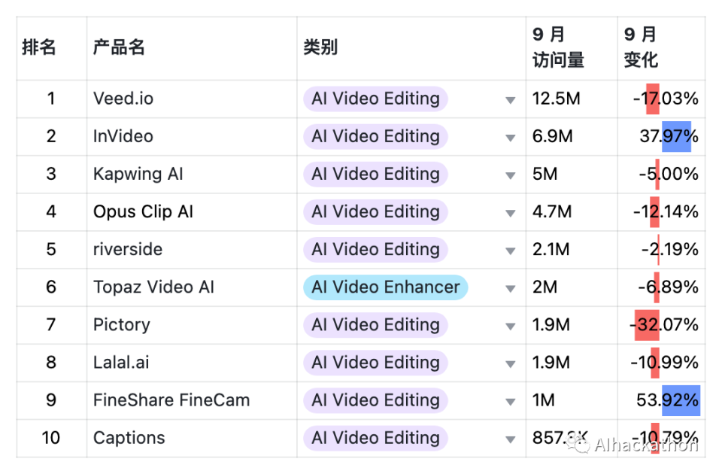Screen dimensions: 722x474
Task: Click the AIhackathon watermark logo icon
Action: click(579, 445)
